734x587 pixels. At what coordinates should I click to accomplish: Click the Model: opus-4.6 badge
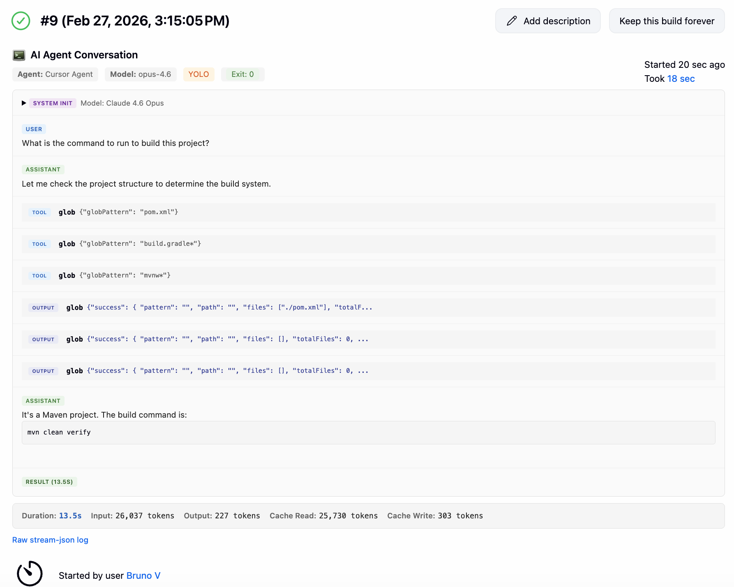tap(141, 74)
